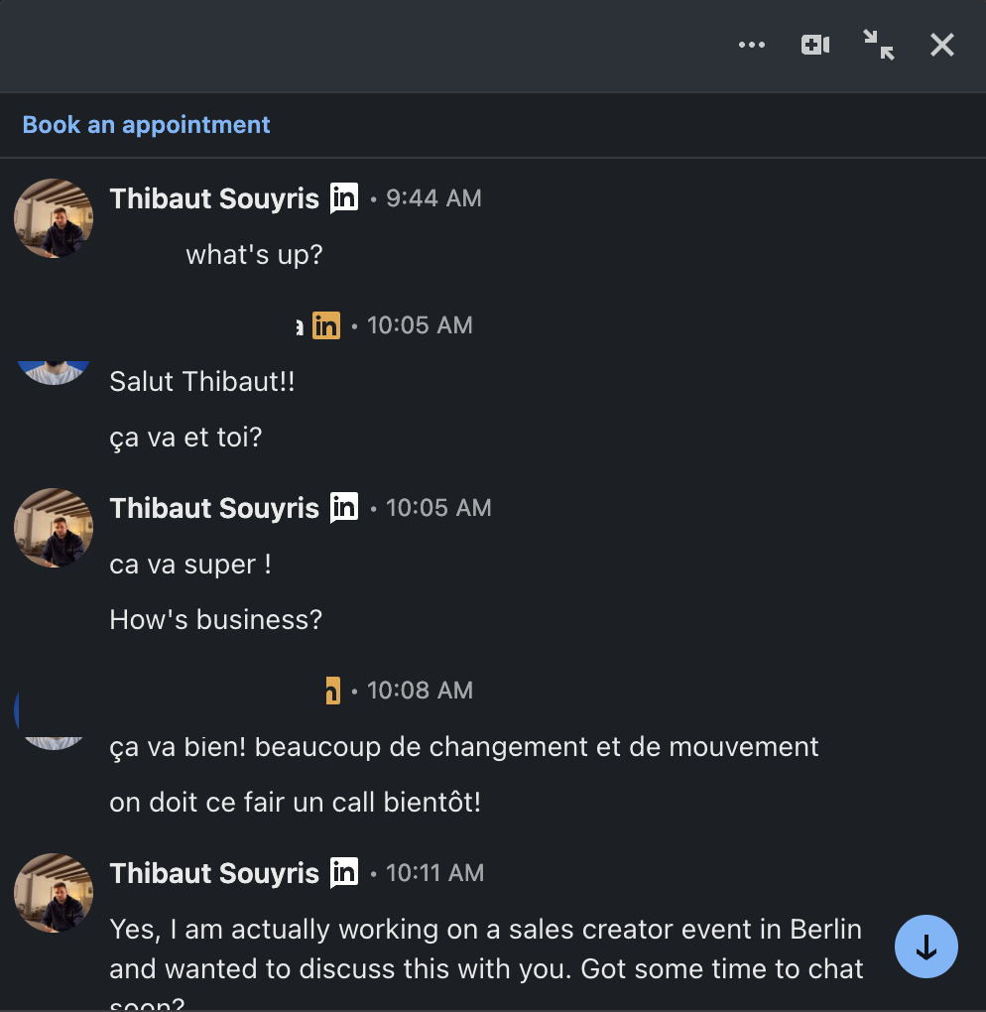
Task: Click LinkedIn badge beside Thibaut at 10:05 AM
Action: tap(344, 508)
